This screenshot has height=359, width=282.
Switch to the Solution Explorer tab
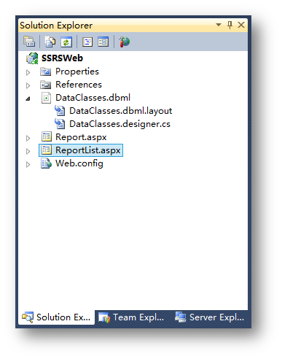tap(56, 317)
